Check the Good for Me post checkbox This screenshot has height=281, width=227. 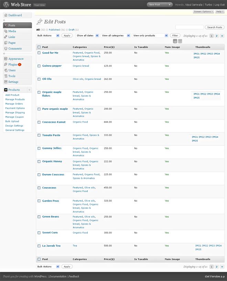[x=39, y=53]
